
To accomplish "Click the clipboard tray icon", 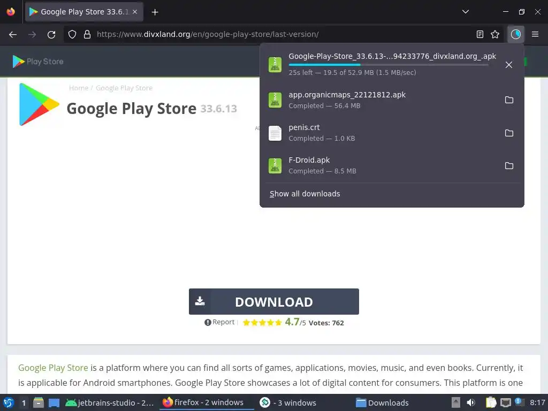I will pos(491,402).
